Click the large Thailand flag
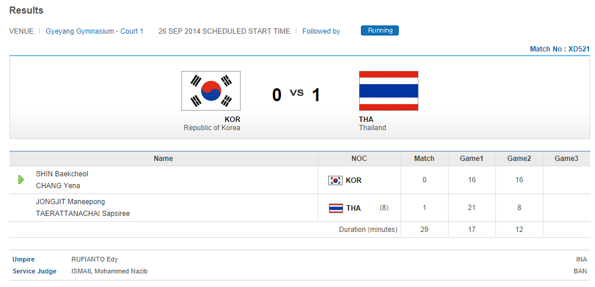 click(389, 91)
